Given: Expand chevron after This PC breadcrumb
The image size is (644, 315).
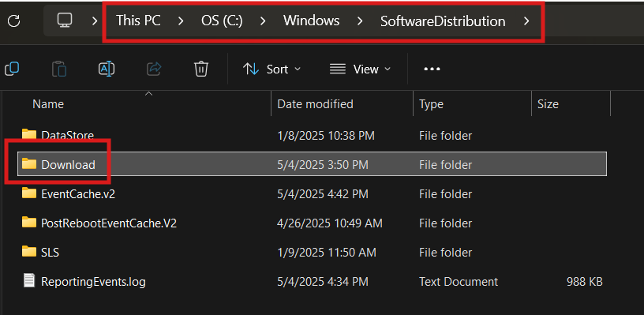Looking at the screenshot, I should tap(180, 21).
